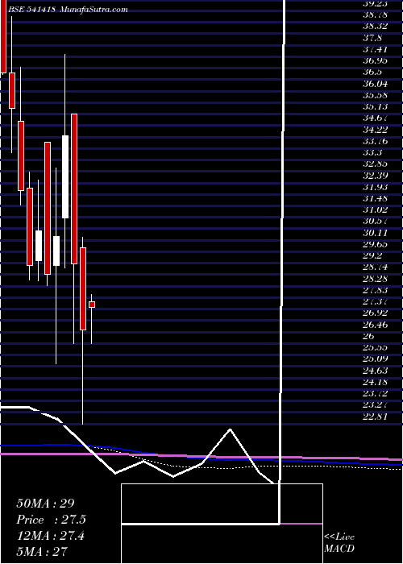This screenshot has height=564, width=403.
Task: Click the 36.04 price axis label
Action: pyautogui.click(x=376, y=84)
